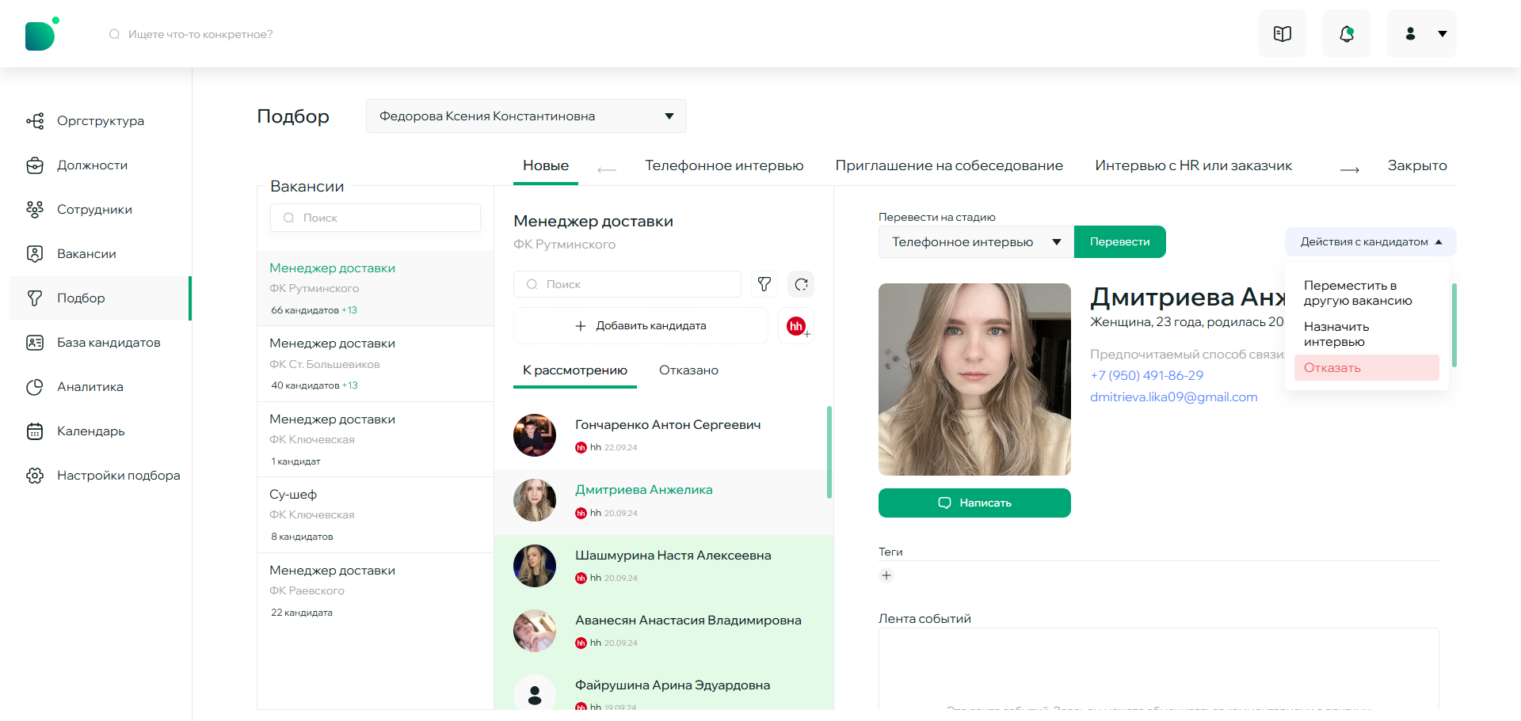This screenshot has width=1521, height=721.
Task: Add a new tag with plus icon
Action: pos(886,575)
